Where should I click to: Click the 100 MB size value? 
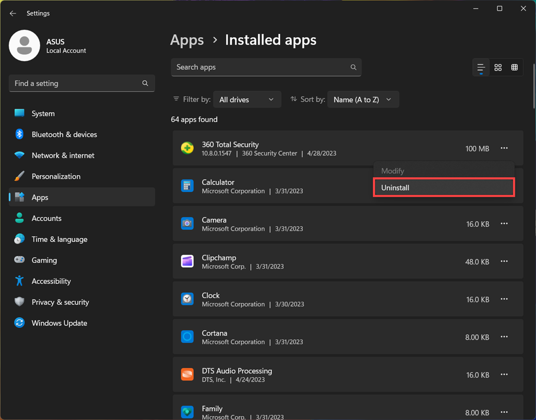[x=477, y=149]
